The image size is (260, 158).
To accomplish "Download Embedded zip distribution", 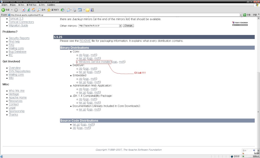I will click(80, 79).
